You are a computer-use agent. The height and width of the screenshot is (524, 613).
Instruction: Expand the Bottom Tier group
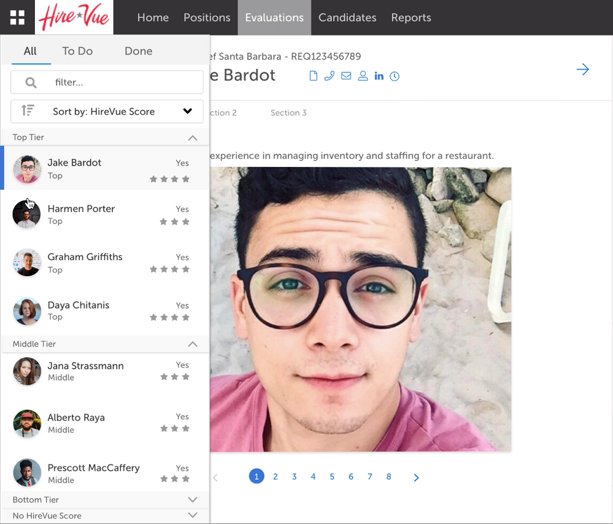(192, 500)
